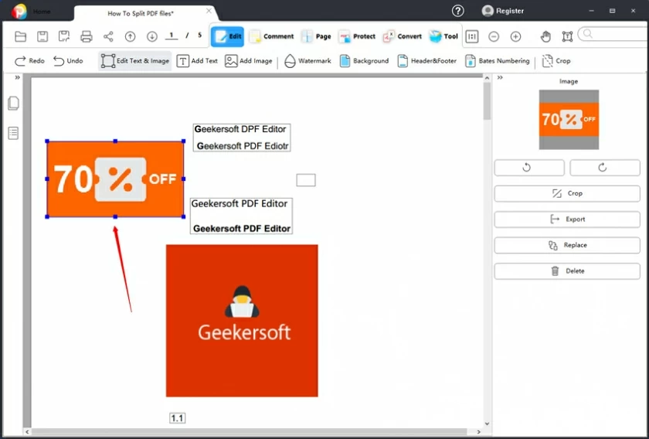Rotate image clockwise button
The image size is (649, 439).
coord(605,168)
